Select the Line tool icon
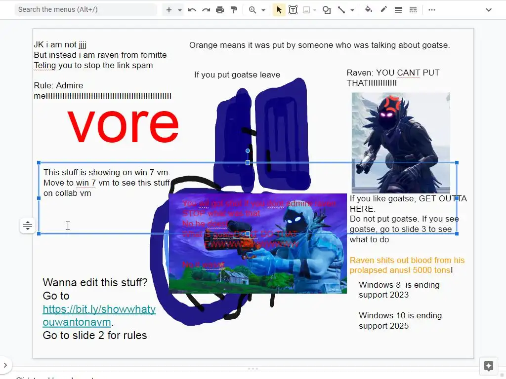This screenshot has height=379, width=506. coord(341,10)
